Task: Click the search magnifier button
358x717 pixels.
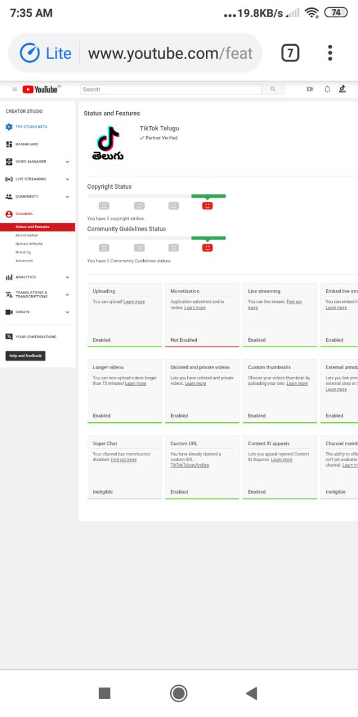Action: [x=273, y=90]
